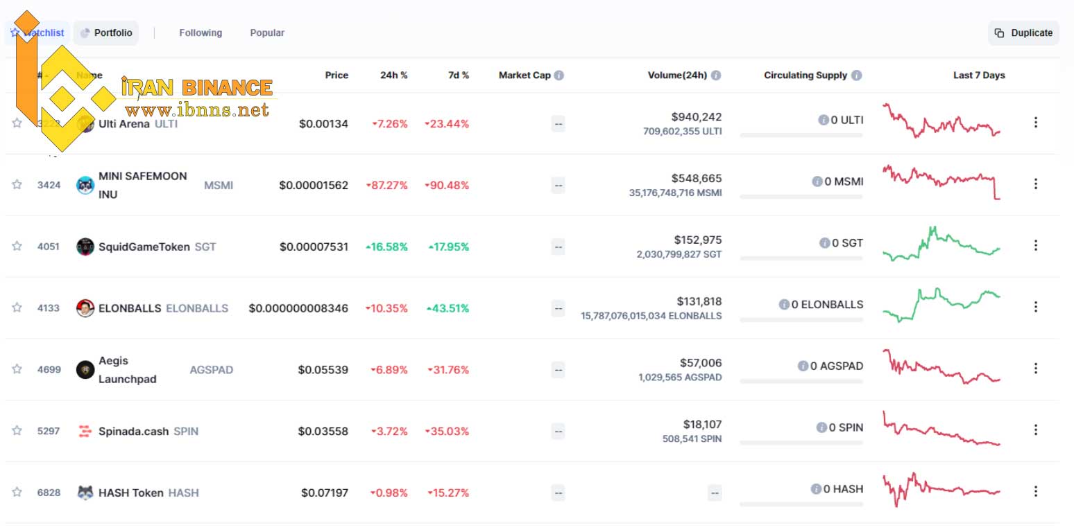Open the Popular tab

pyautogui.click(x=267, y=33)
